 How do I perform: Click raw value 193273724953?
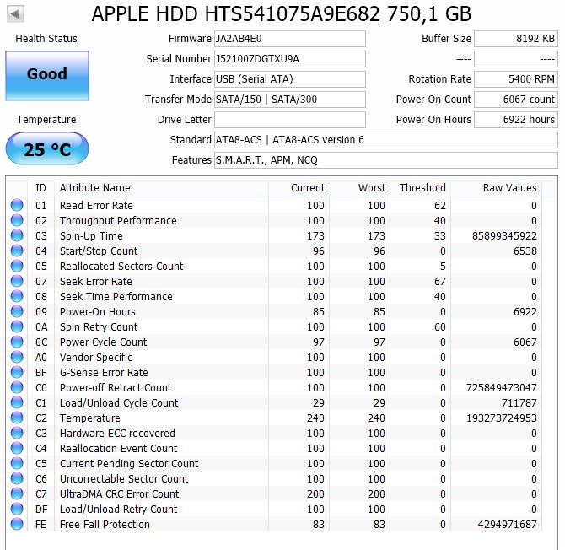click(x=502, y=418)
